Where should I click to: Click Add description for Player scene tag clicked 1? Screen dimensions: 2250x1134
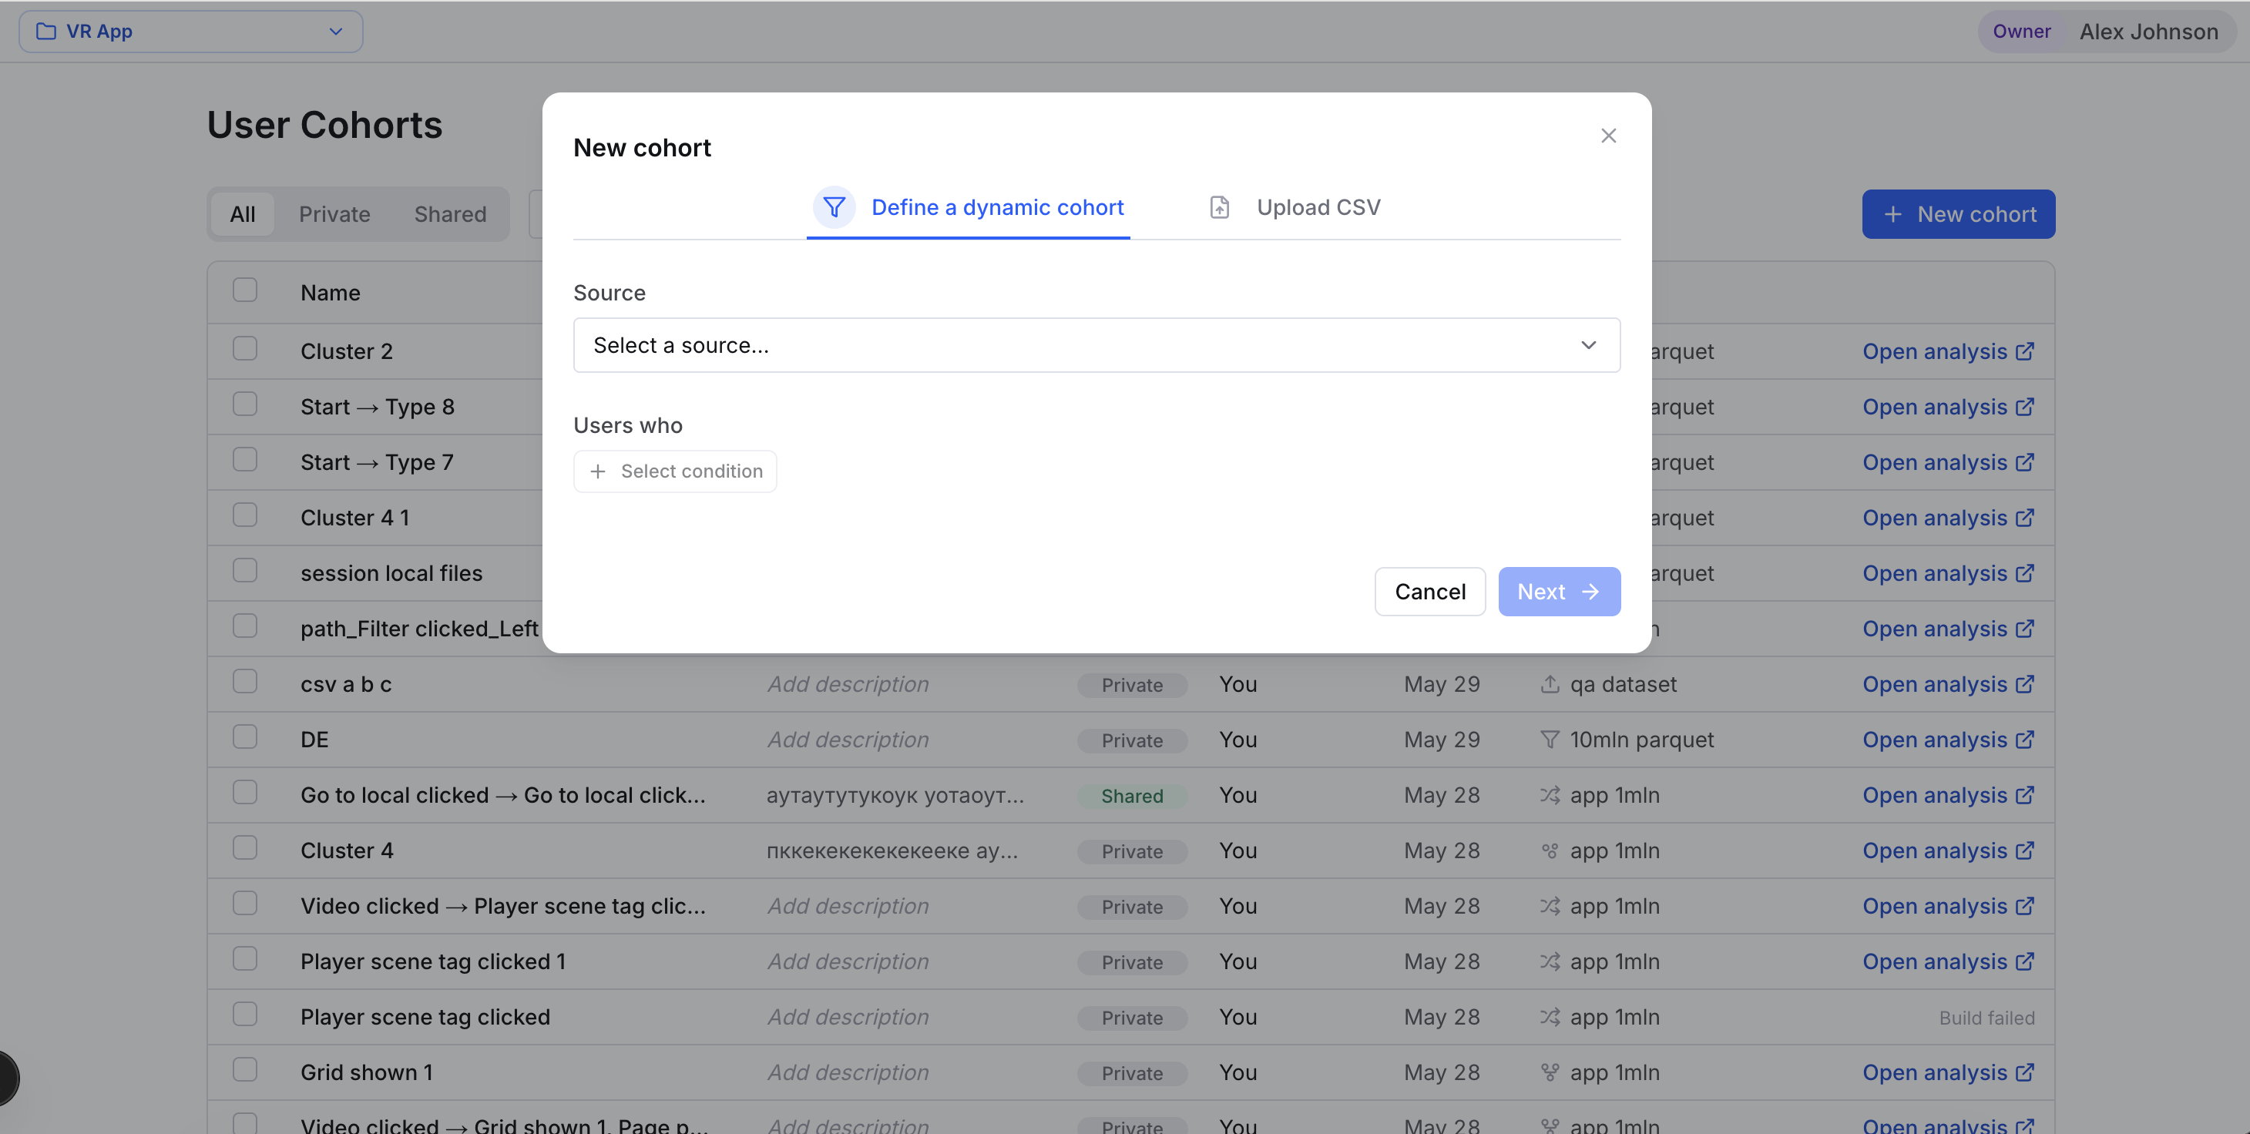(848, 961)
